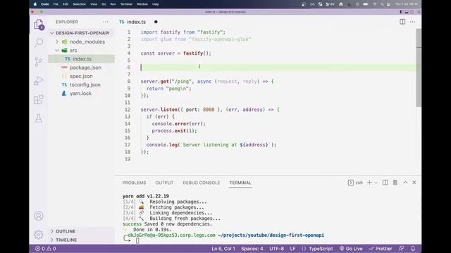Open the Go menu
Viewport: 451px width, 253px height.
pyautogui.click(x=104, y=4)
